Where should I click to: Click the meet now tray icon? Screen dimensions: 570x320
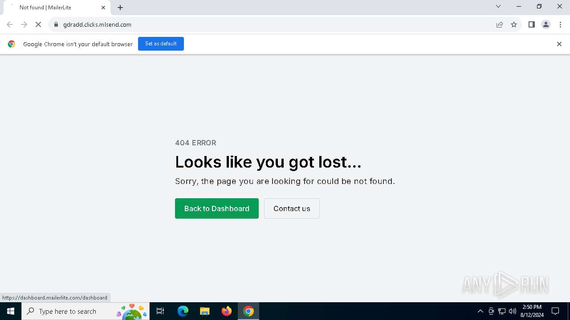(491, 311)
